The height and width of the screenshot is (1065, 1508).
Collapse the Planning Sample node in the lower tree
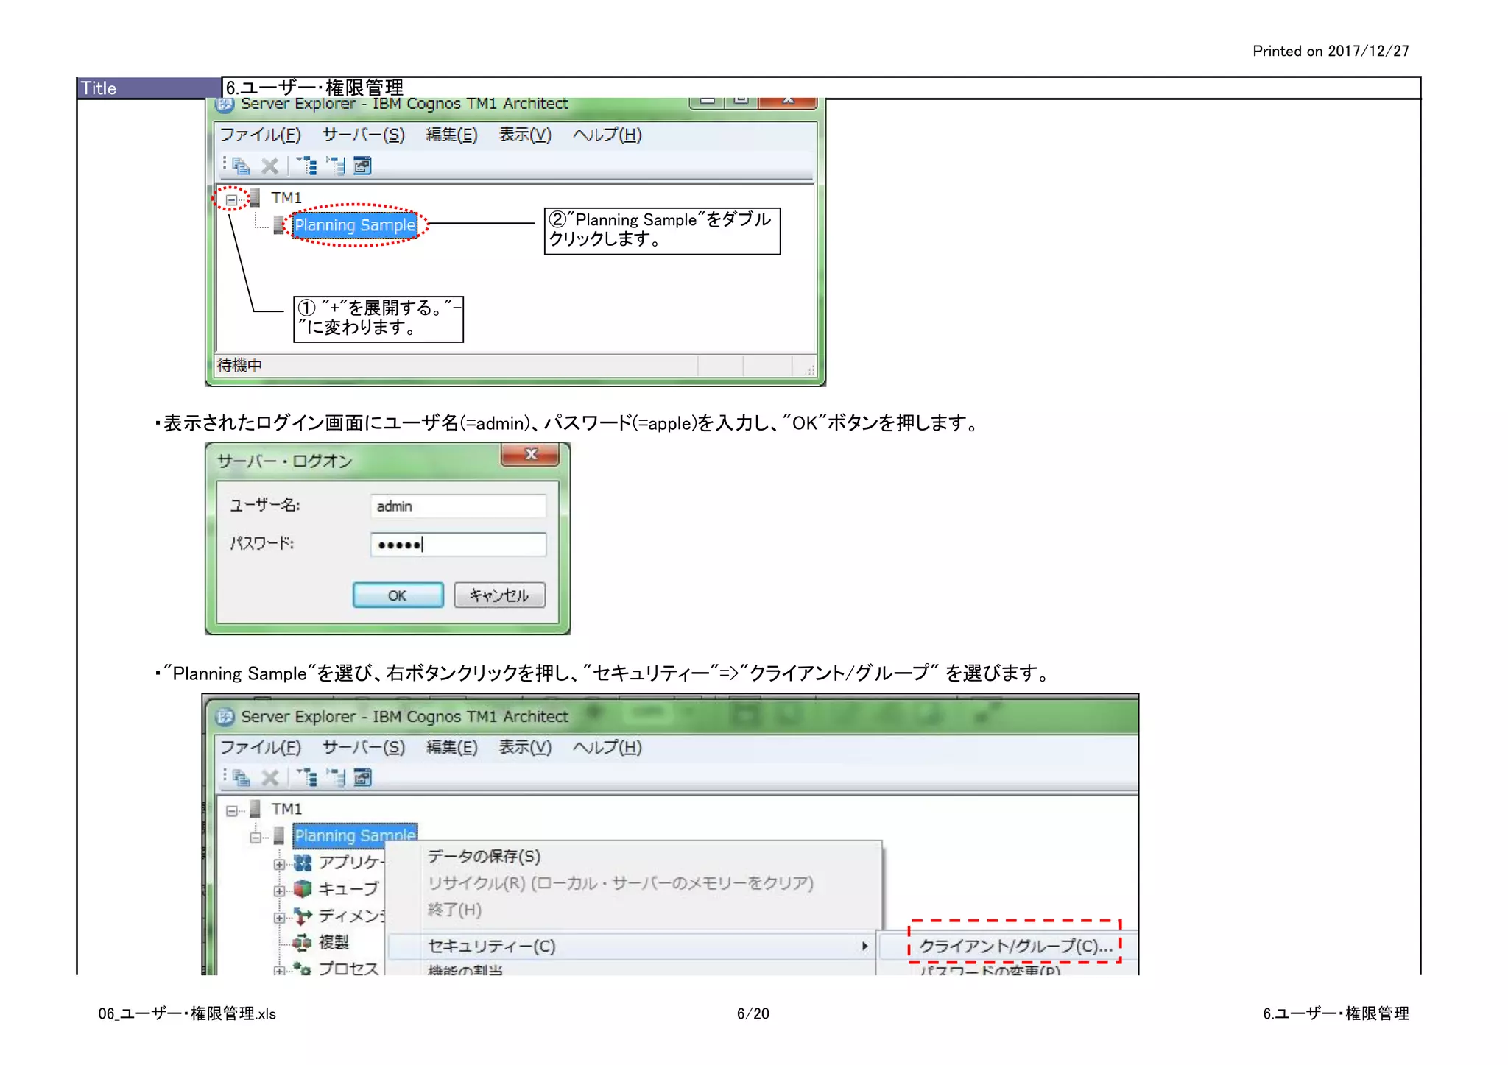(256, 837)
